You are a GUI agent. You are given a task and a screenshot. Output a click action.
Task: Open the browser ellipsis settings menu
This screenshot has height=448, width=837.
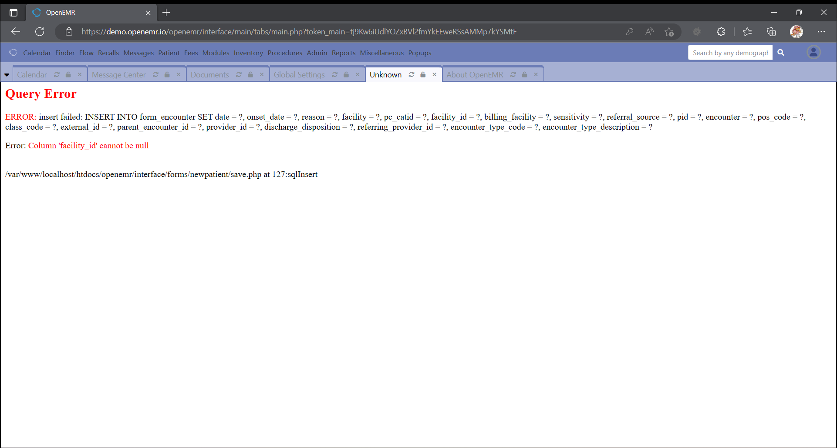coord(822,31)
